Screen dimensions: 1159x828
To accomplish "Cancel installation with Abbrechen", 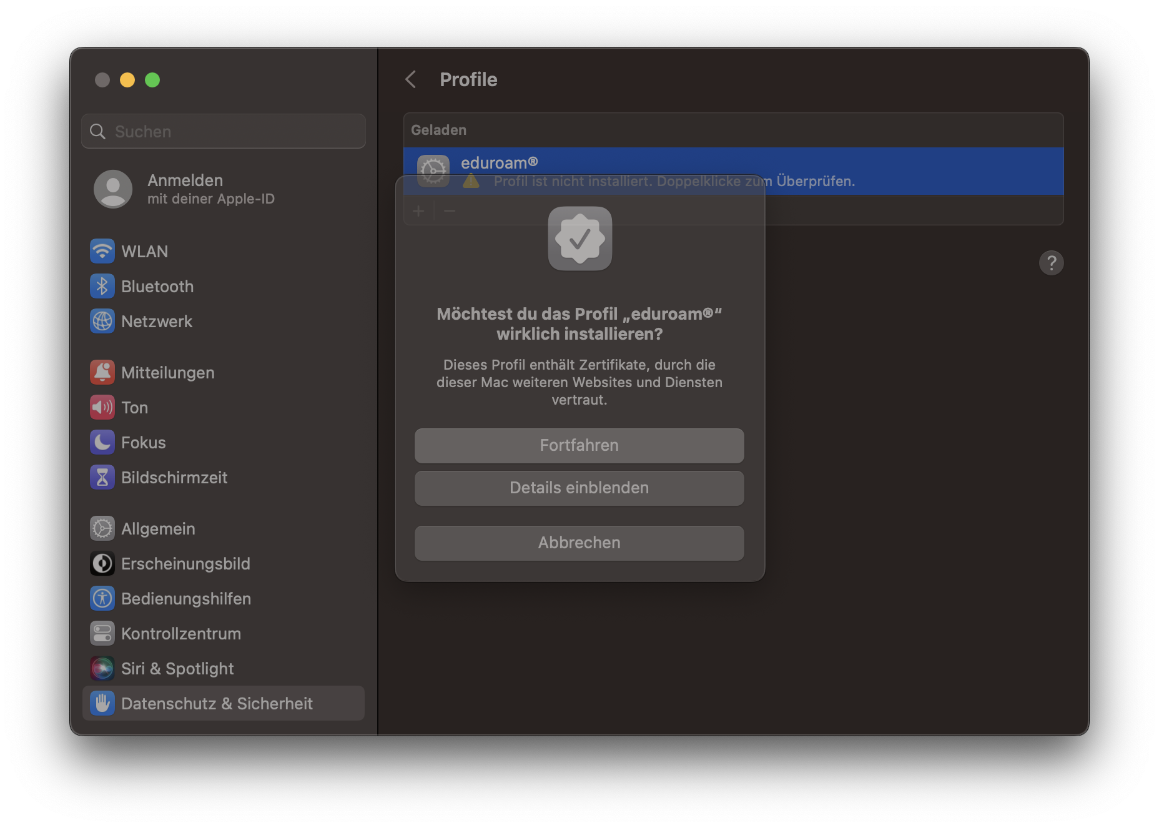I will click(x=579, y=543).
